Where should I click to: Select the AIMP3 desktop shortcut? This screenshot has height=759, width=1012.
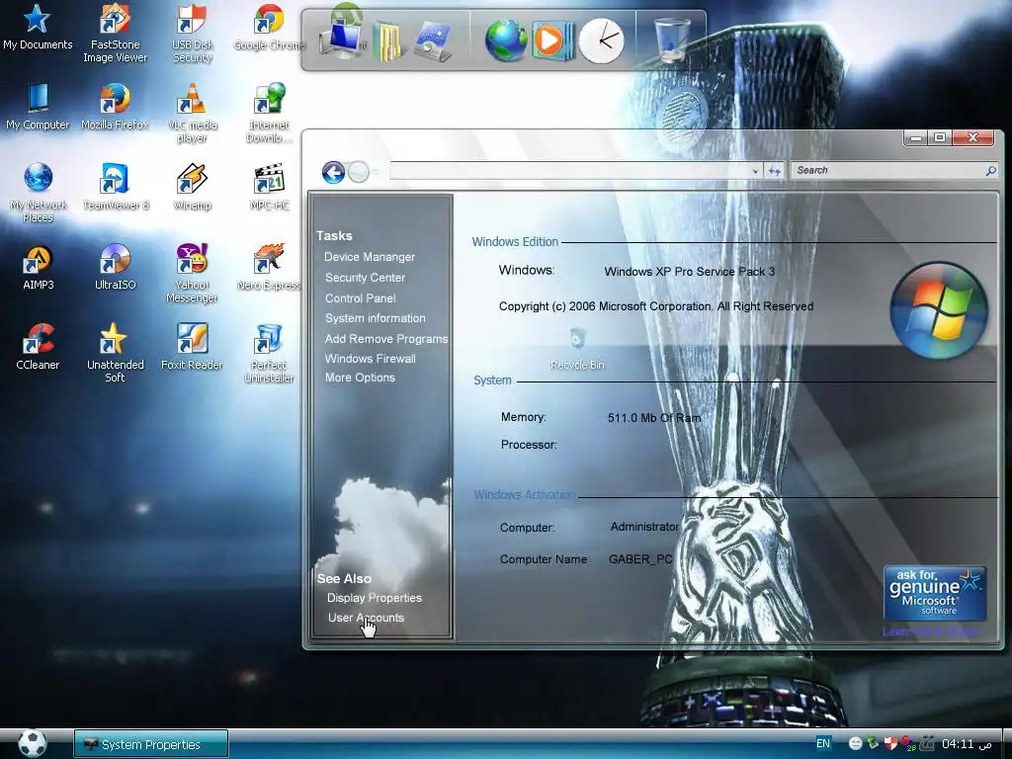(x=39, y=267)
